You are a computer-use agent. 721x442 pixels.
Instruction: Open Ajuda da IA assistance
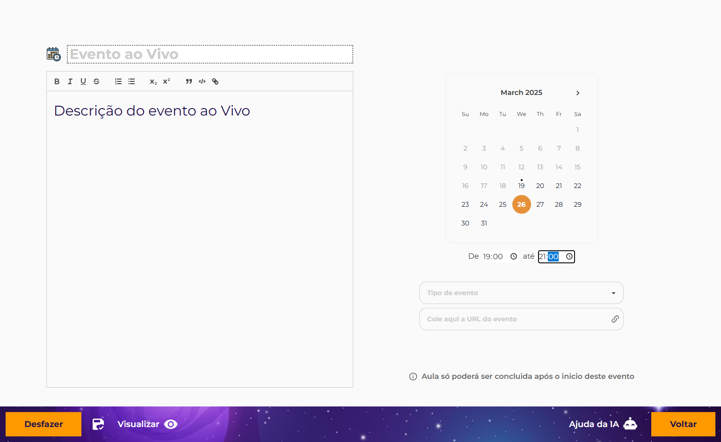click(603, 424)
